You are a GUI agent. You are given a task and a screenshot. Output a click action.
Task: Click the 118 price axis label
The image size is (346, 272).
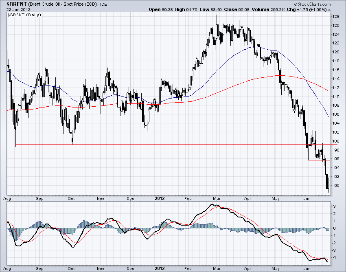pos(336,61)
